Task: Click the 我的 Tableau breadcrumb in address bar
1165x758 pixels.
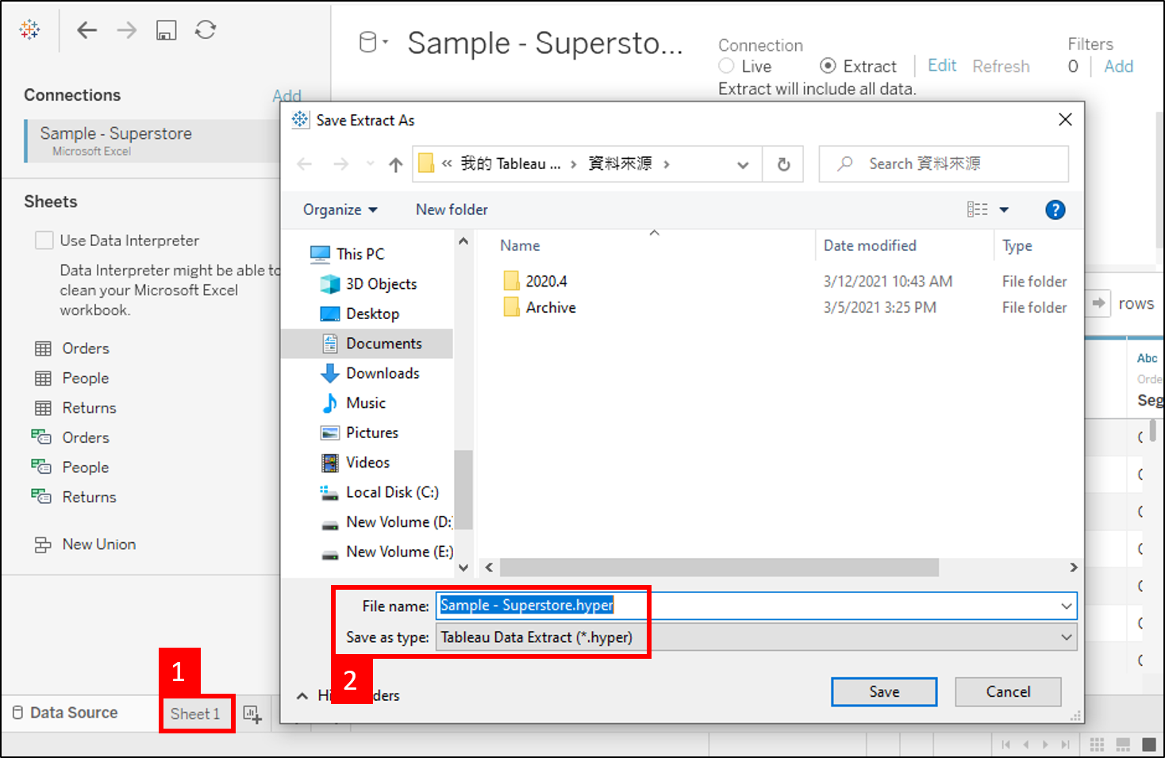Action: [510, 164]
